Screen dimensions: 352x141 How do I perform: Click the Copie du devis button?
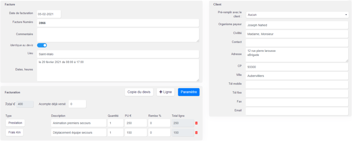139,92
